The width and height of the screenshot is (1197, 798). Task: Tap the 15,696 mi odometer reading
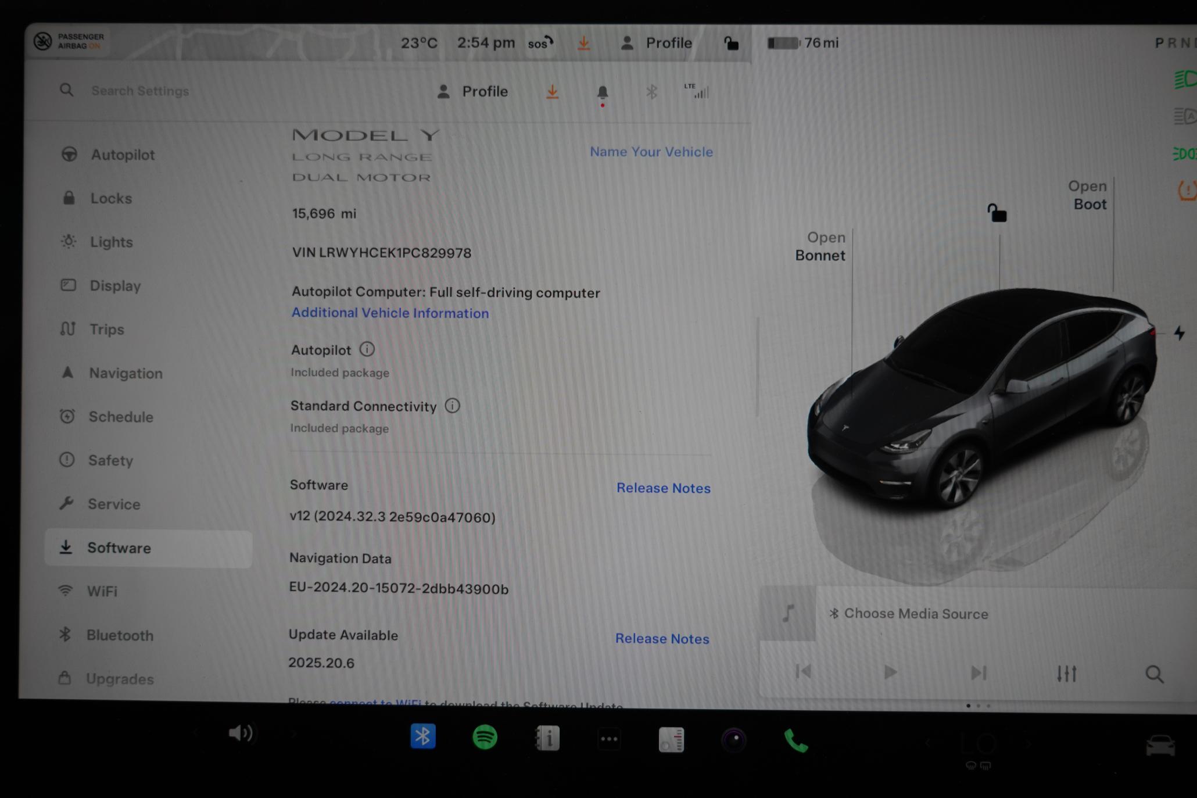click(324, 213)
